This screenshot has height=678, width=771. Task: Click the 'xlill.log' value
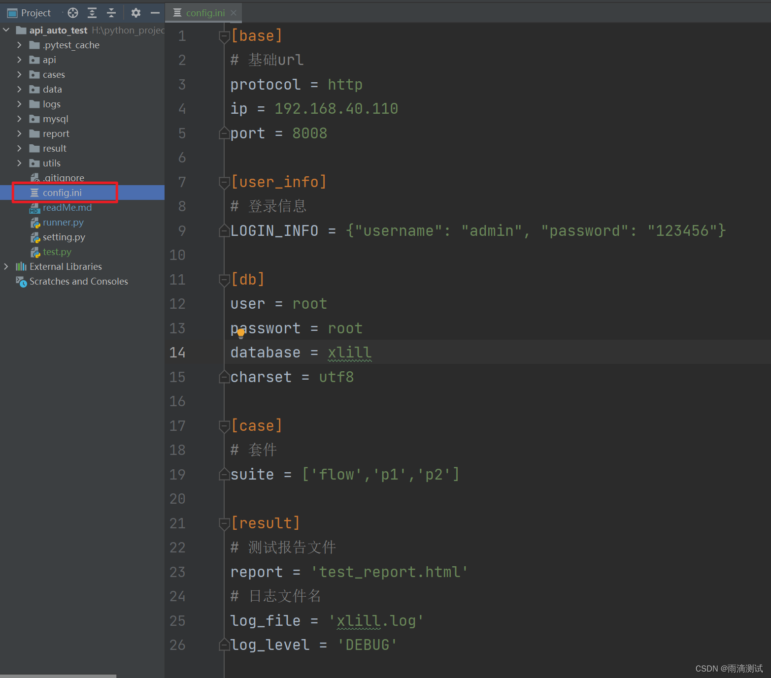tap(375, 621)
